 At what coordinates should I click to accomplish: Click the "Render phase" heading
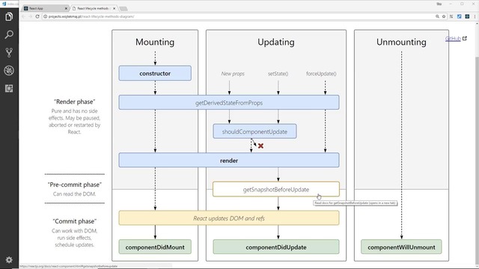point(75,102)
